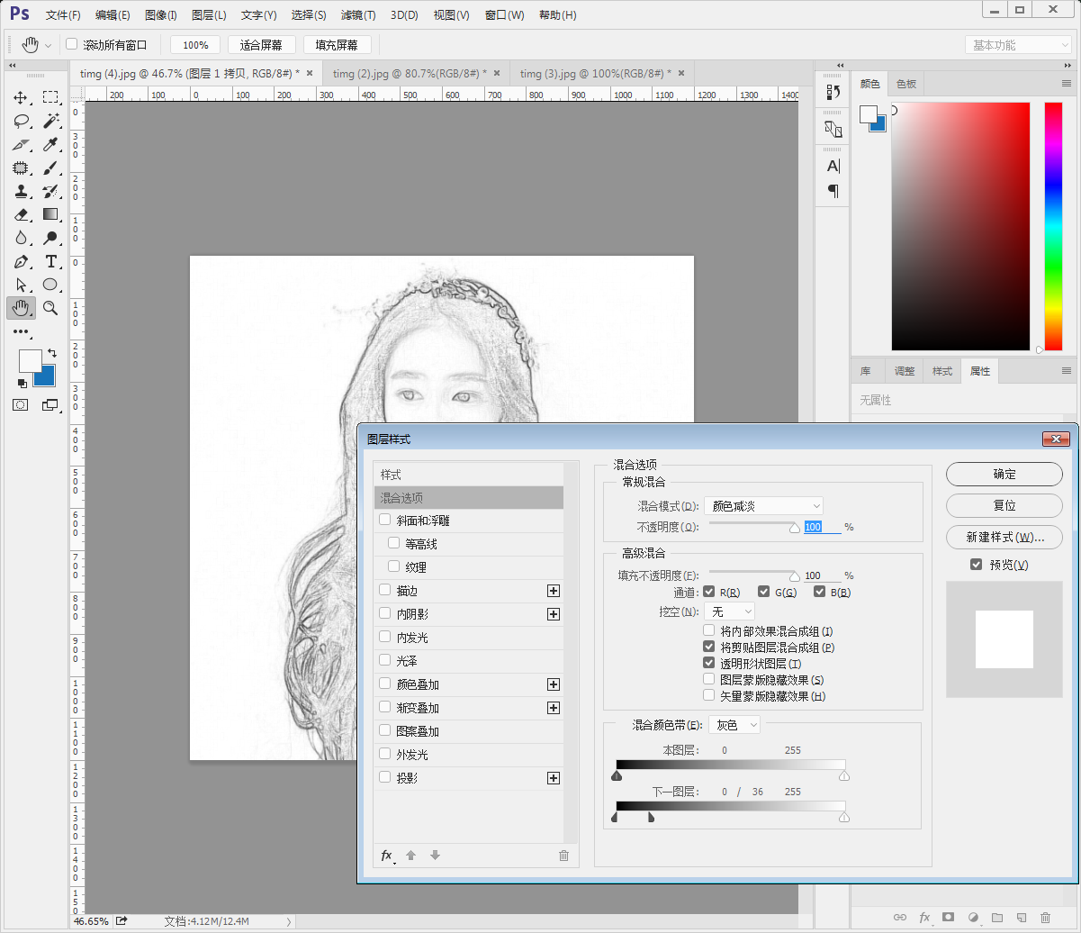The height and width of the screenshot is (933, 1081).
Task: Enable the 描边 effect checkbox
Action: point(385,591)
